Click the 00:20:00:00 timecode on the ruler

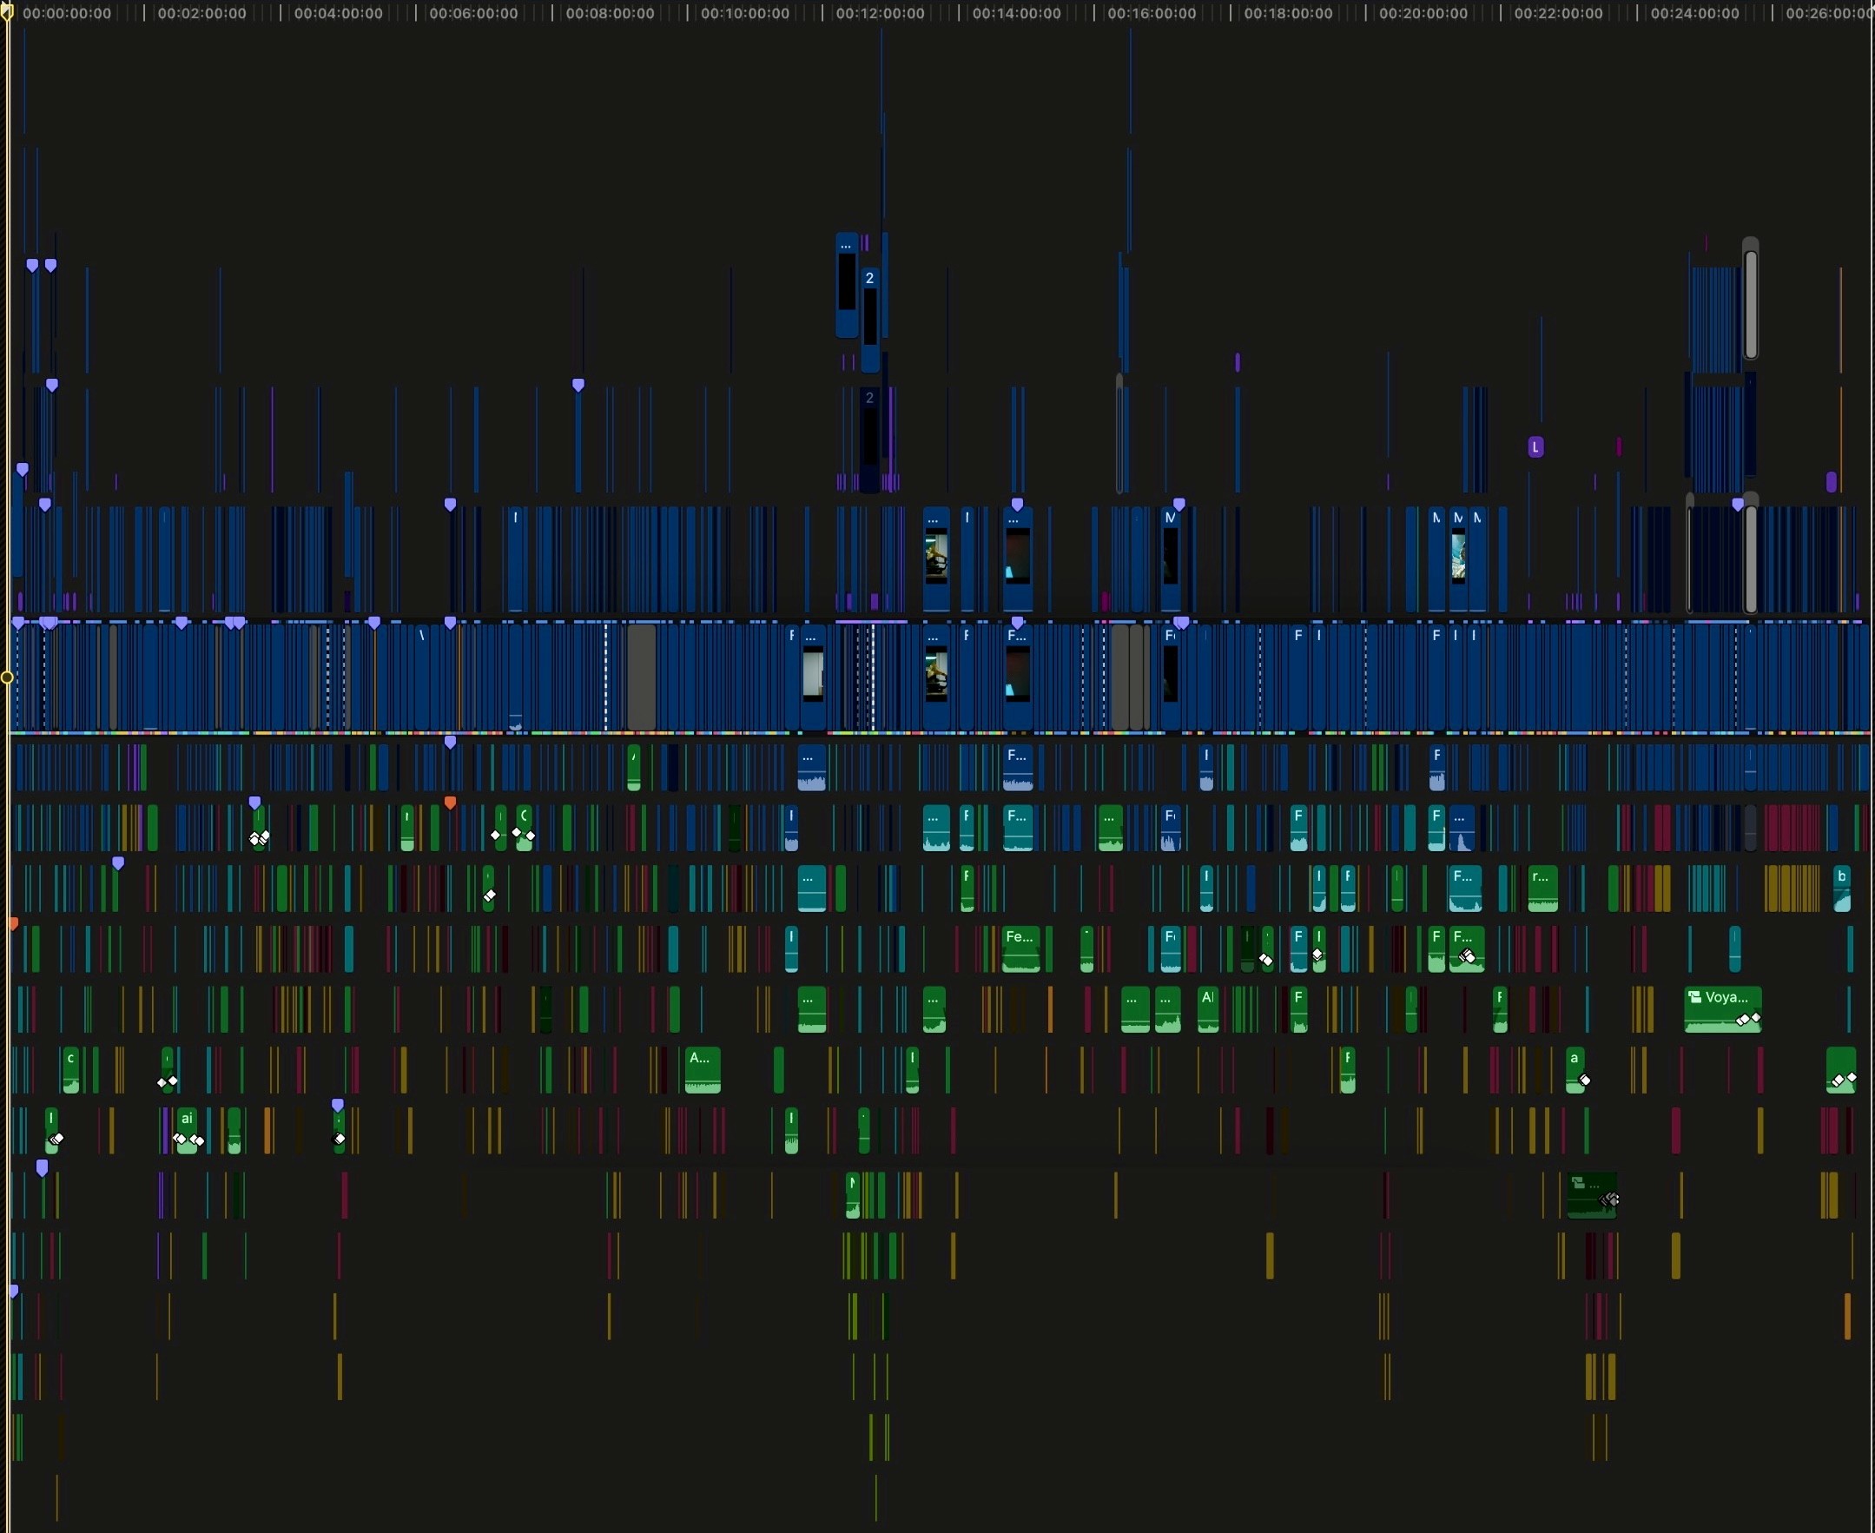(x=1423, y=13)
